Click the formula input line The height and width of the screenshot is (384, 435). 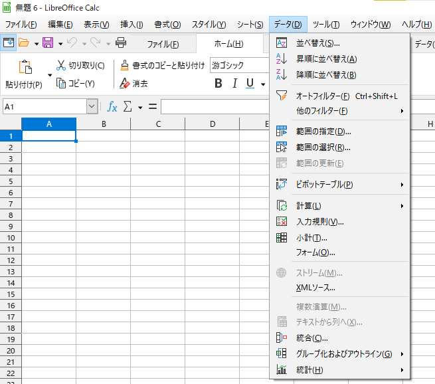click(215, 106)
